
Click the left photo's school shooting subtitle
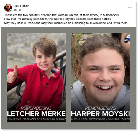point(36,119)
